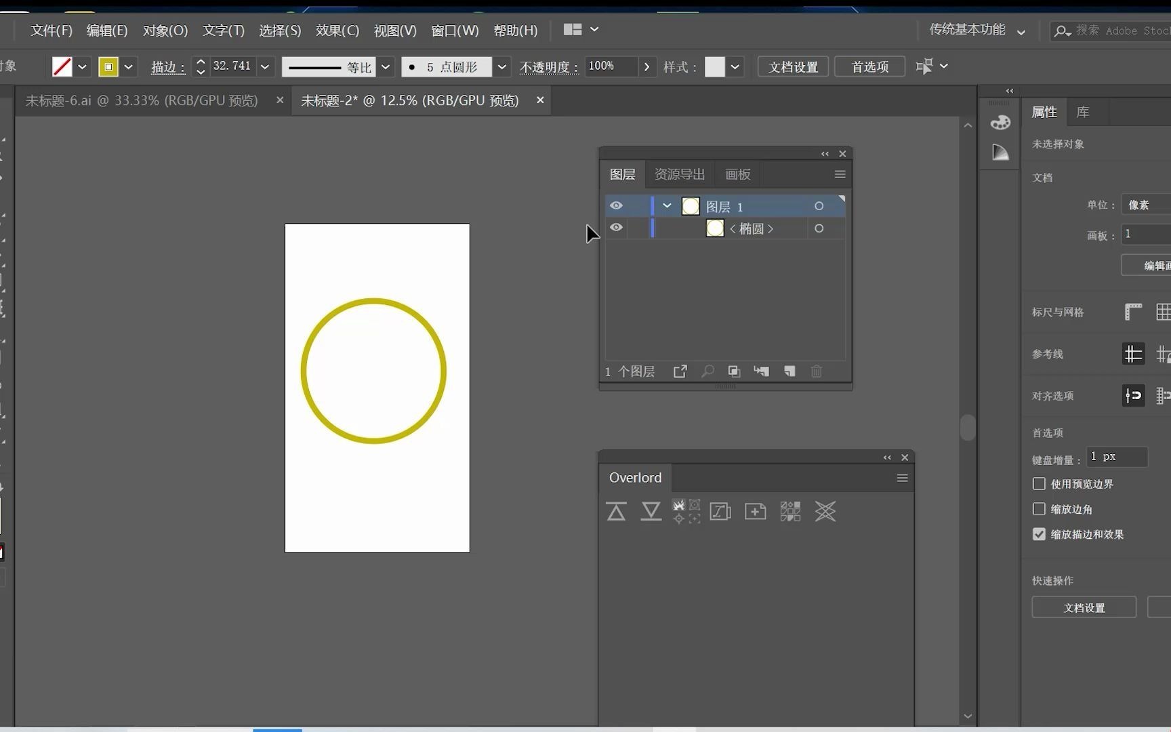Click the yellow stroke color swatch
The image size is (1171, 732).
click(x=108, y=66)
